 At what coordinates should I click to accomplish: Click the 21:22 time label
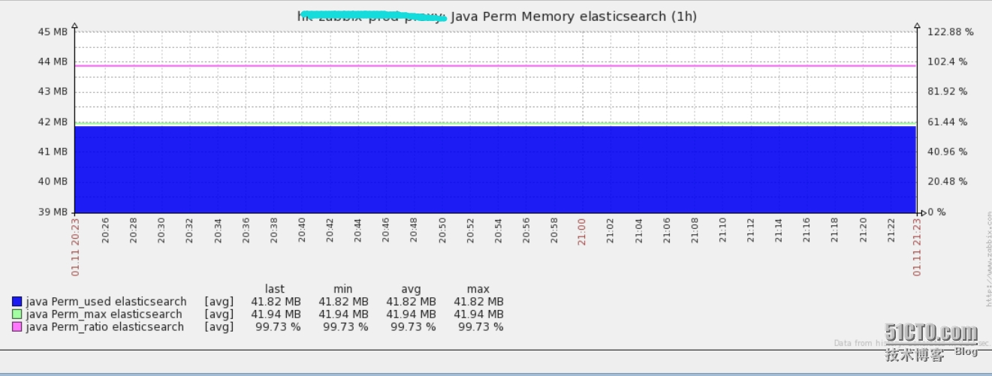(891, 231)
